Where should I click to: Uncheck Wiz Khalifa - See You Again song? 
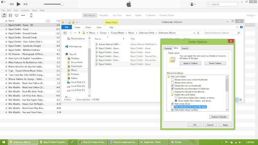[x=6, y=100]
